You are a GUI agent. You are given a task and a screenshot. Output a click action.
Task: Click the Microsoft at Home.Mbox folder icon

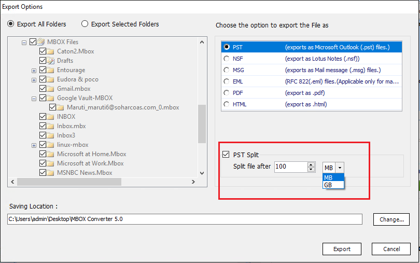coord(50,154)
